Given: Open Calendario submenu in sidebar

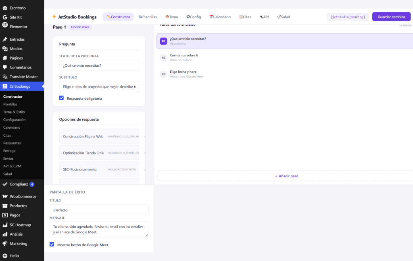Looking at the screenshot, I should pyautogui.click(x=12, y=127).
